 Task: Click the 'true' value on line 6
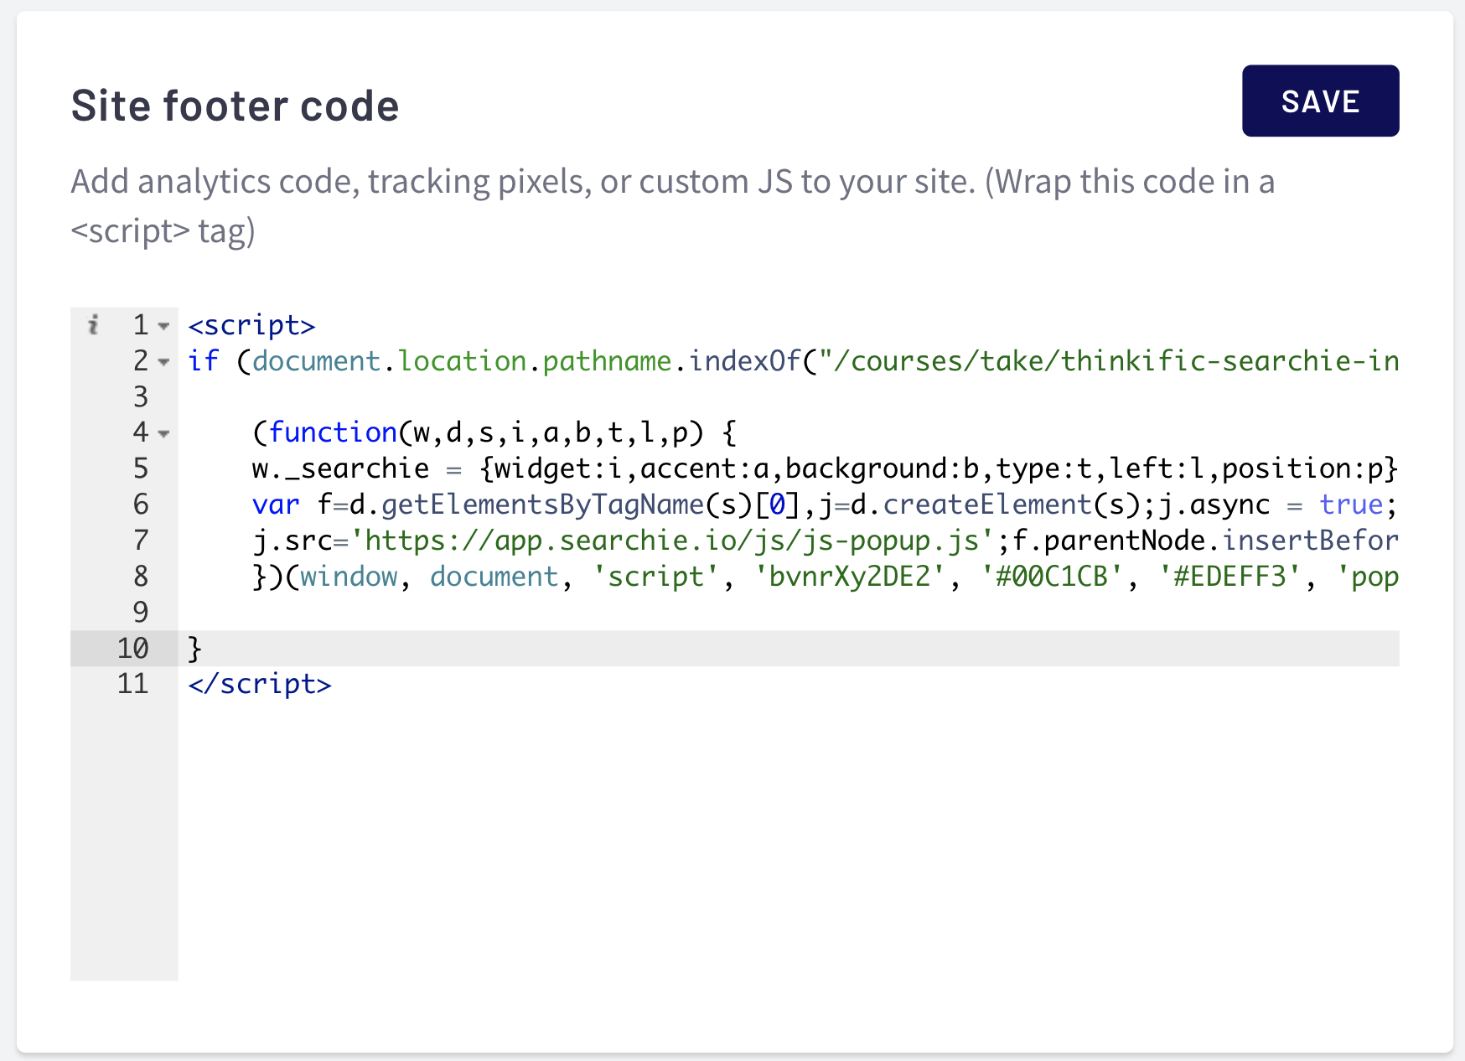coord(1351,505)
